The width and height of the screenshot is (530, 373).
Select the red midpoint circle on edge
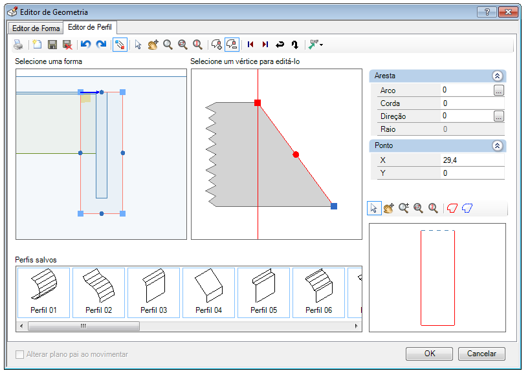pos(296,155)
